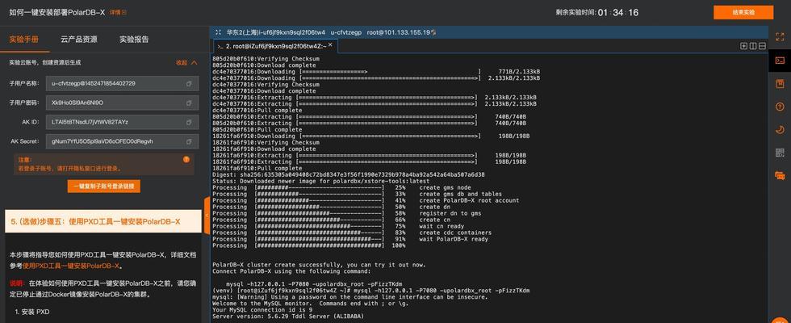The width and height of the screenshot is (791, 323).
Task: Click the 子用户名称 field u-cfvtzegp@1452471854402729
Action: pos(122,83)
